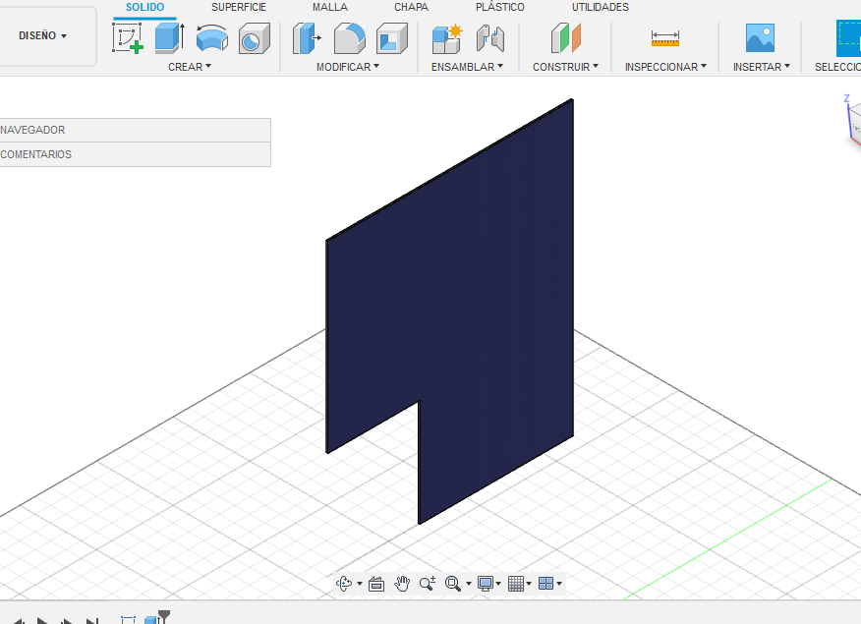The width and height of the screenshot is (861, 624).
Task: Open the Grid and Snaps dropdown arrow
Action: (x=529, y=584)
